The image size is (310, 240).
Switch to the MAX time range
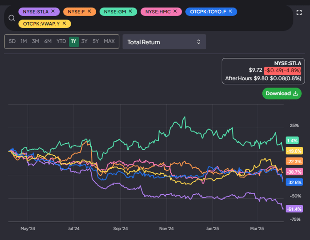[109, 41]
